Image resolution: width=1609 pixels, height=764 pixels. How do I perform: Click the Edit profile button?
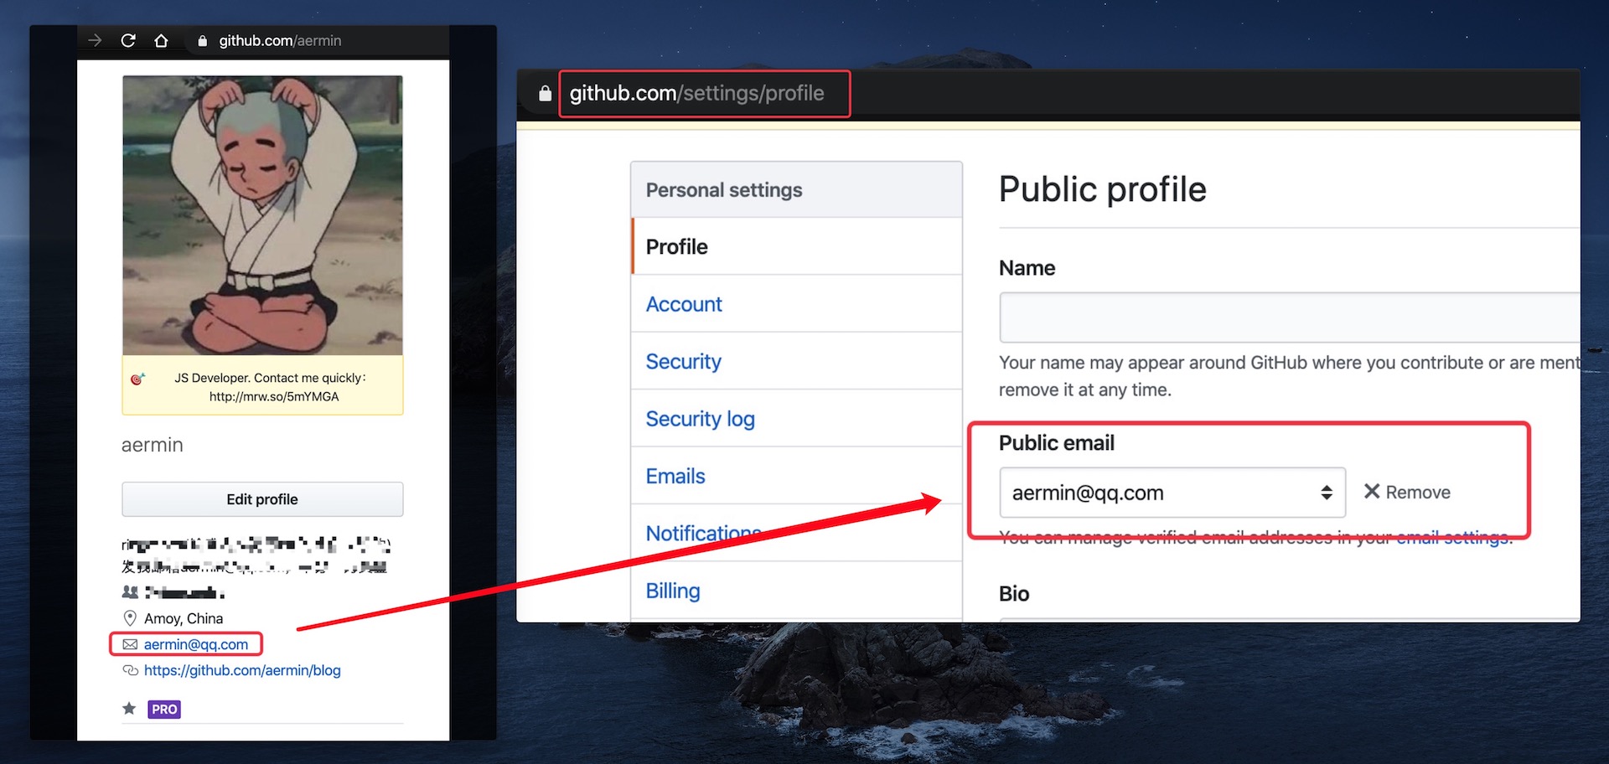(x=262, y=499)
